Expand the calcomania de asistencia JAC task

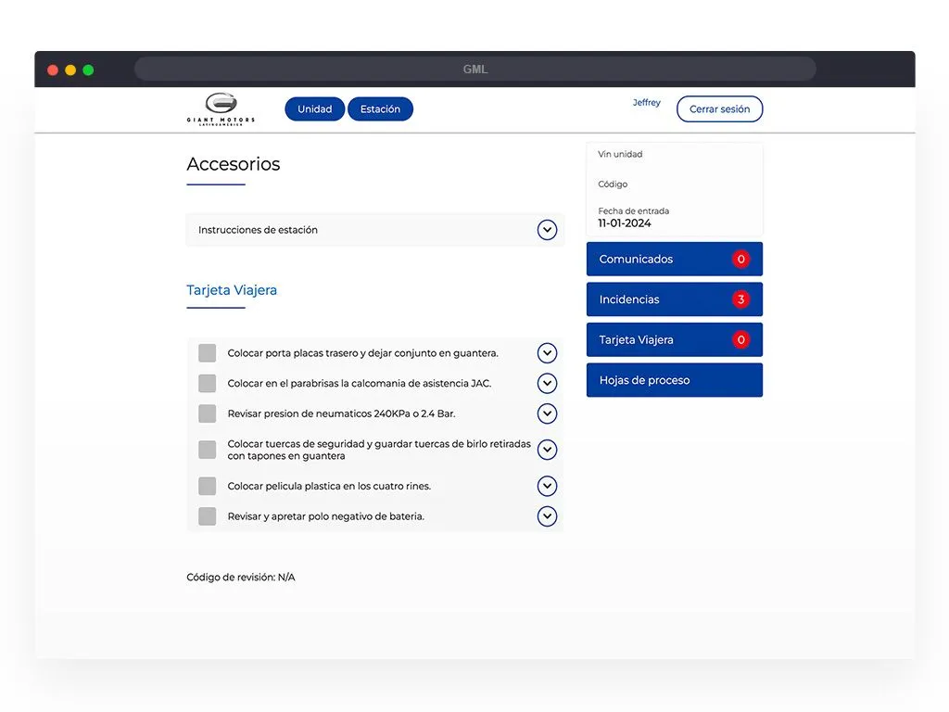tap(547, 384)
